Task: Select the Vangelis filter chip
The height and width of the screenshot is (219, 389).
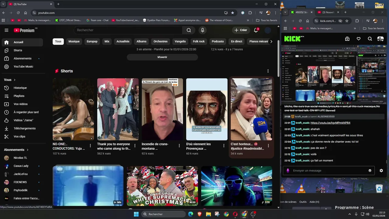Action: pyautogui.click(x=180, y=41)
